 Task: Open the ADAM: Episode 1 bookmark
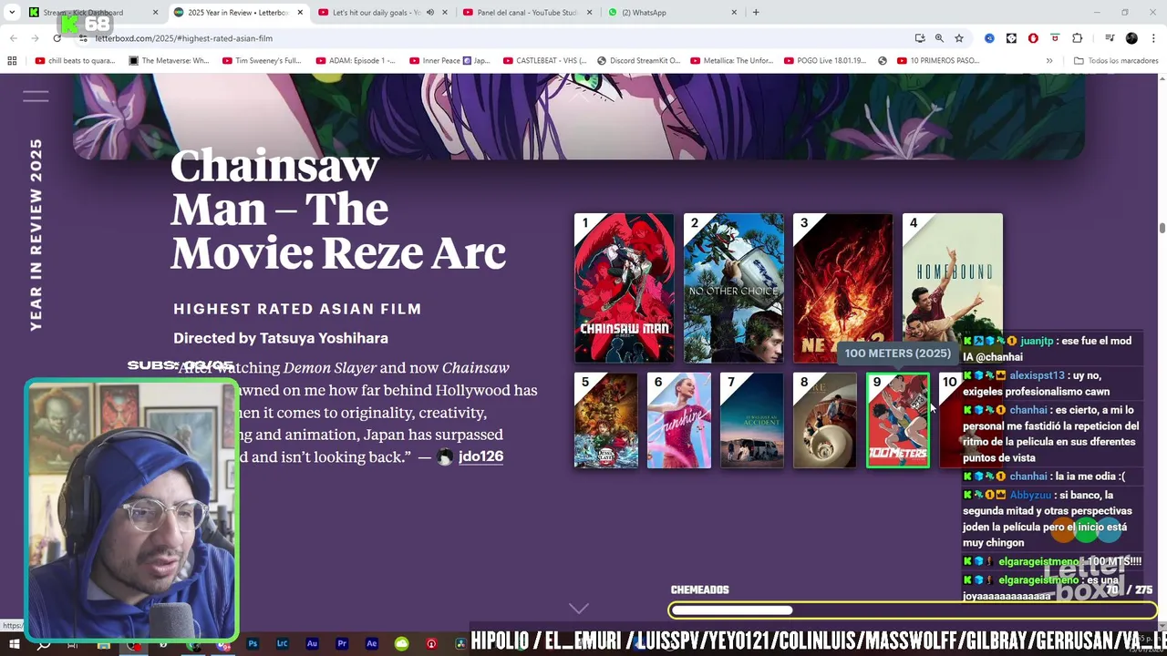pyautogui.click(x=356, y=61)
